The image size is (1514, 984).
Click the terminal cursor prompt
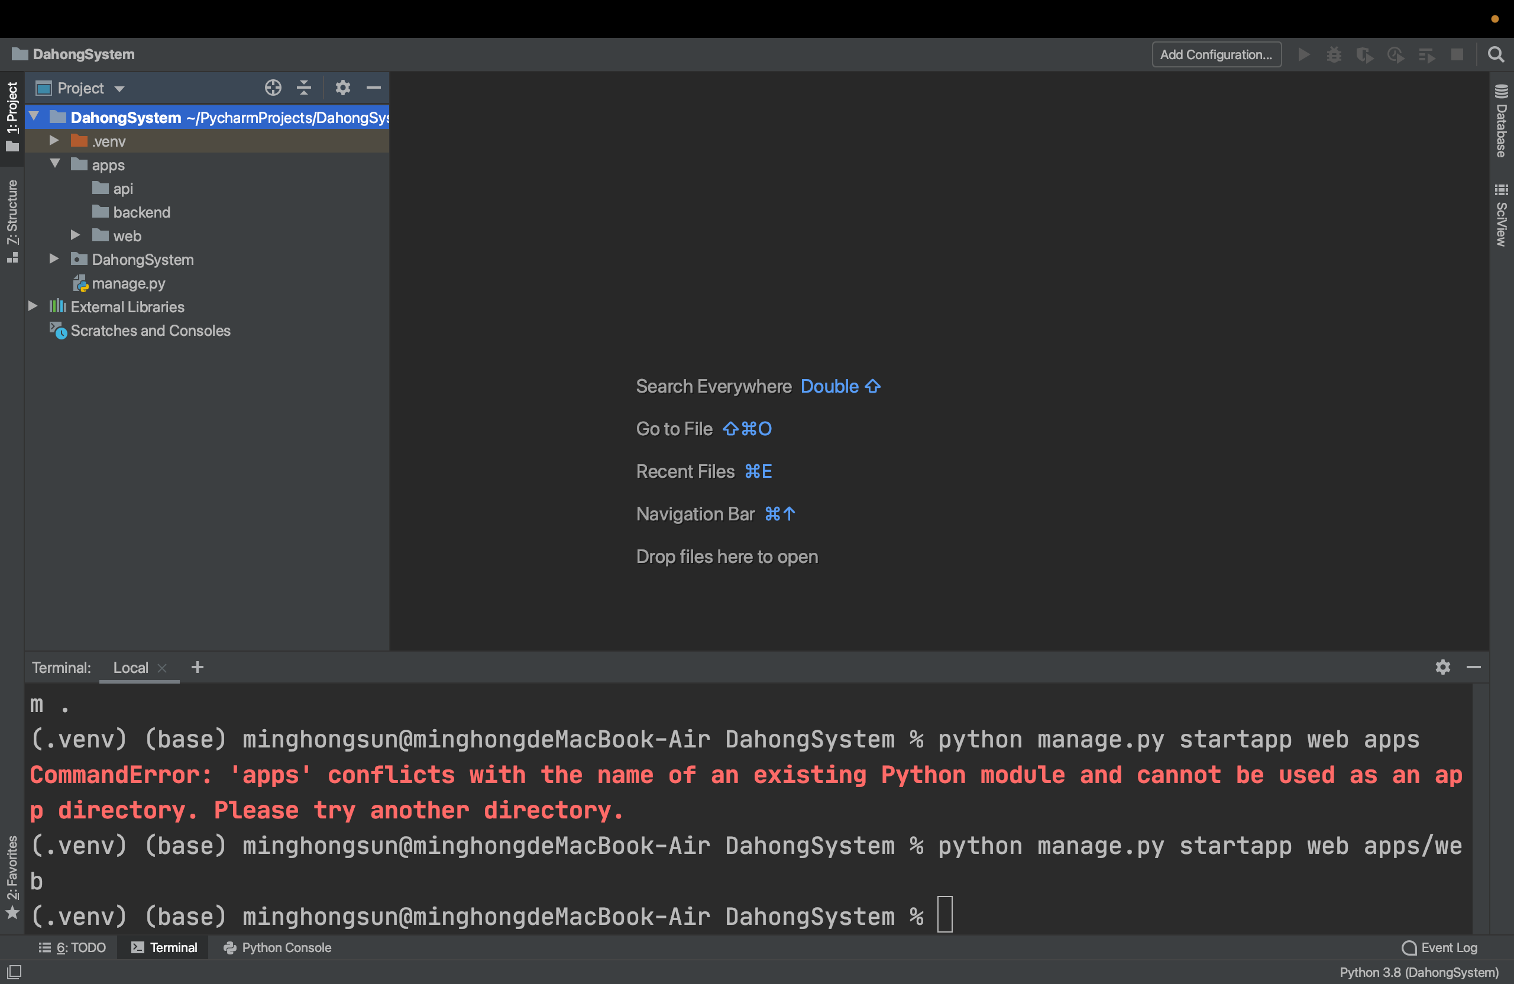944,915
